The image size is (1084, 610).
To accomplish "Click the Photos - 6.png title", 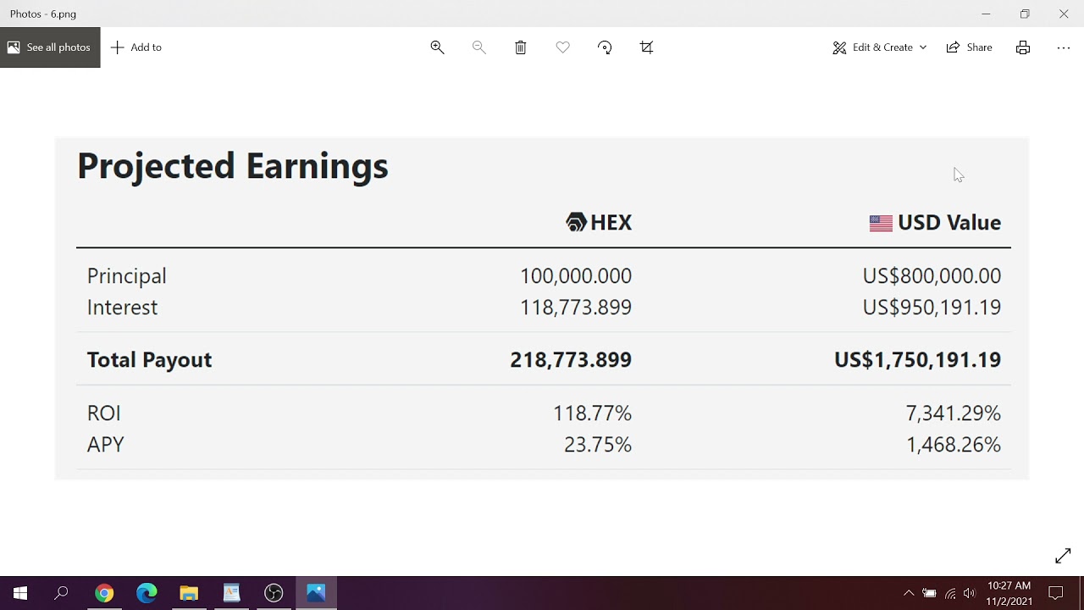I will click(x=43, y=14).
